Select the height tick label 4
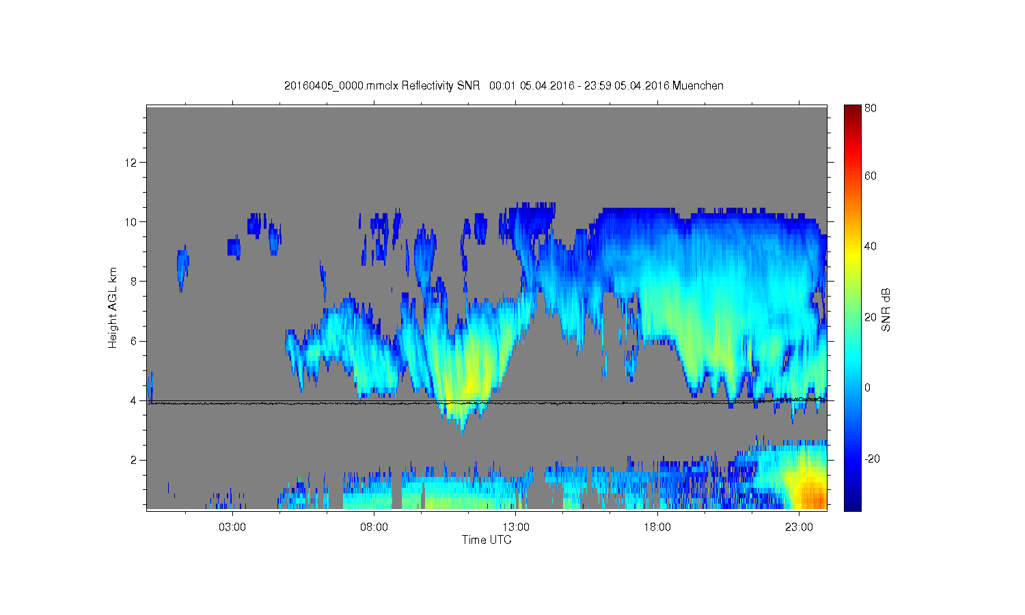This screenshot has width=1025, height=615. coord(135,400)
